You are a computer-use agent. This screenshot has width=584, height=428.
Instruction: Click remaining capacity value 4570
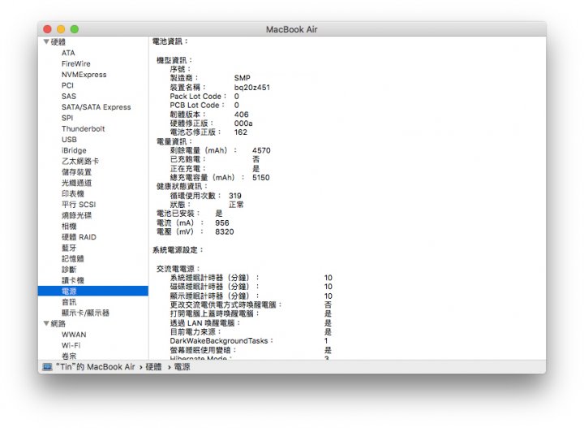[261, 150]
